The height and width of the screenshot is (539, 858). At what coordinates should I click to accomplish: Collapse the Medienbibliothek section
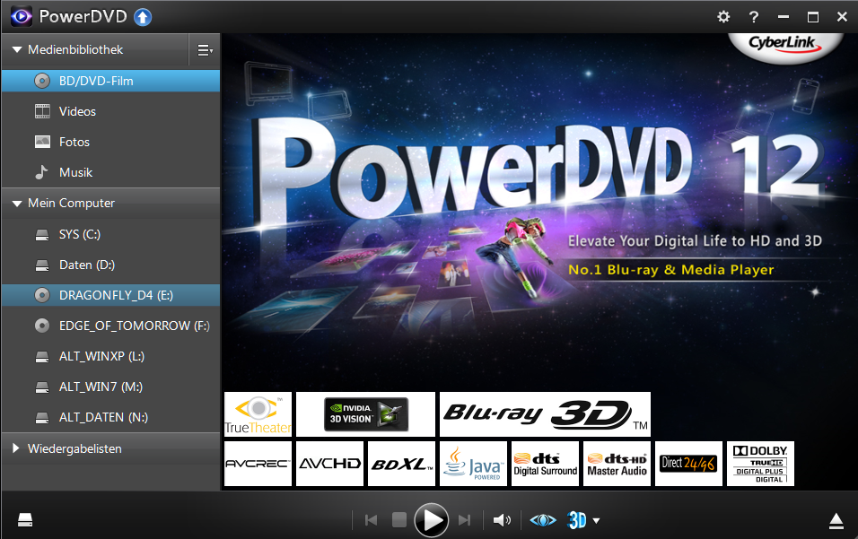17,49
